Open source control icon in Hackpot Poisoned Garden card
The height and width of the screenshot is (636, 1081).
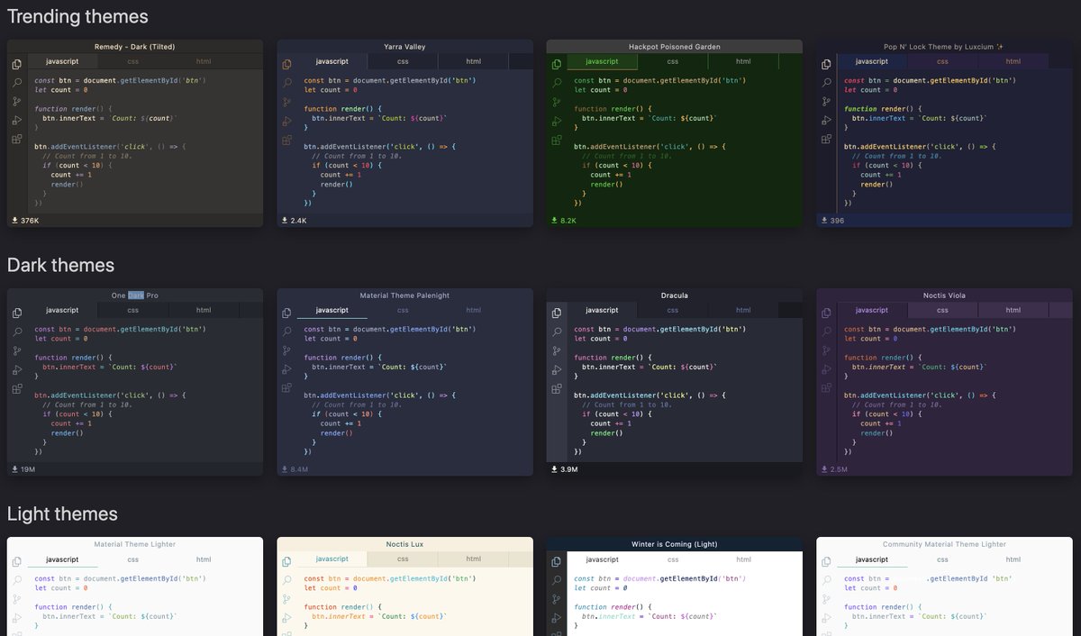557,102
